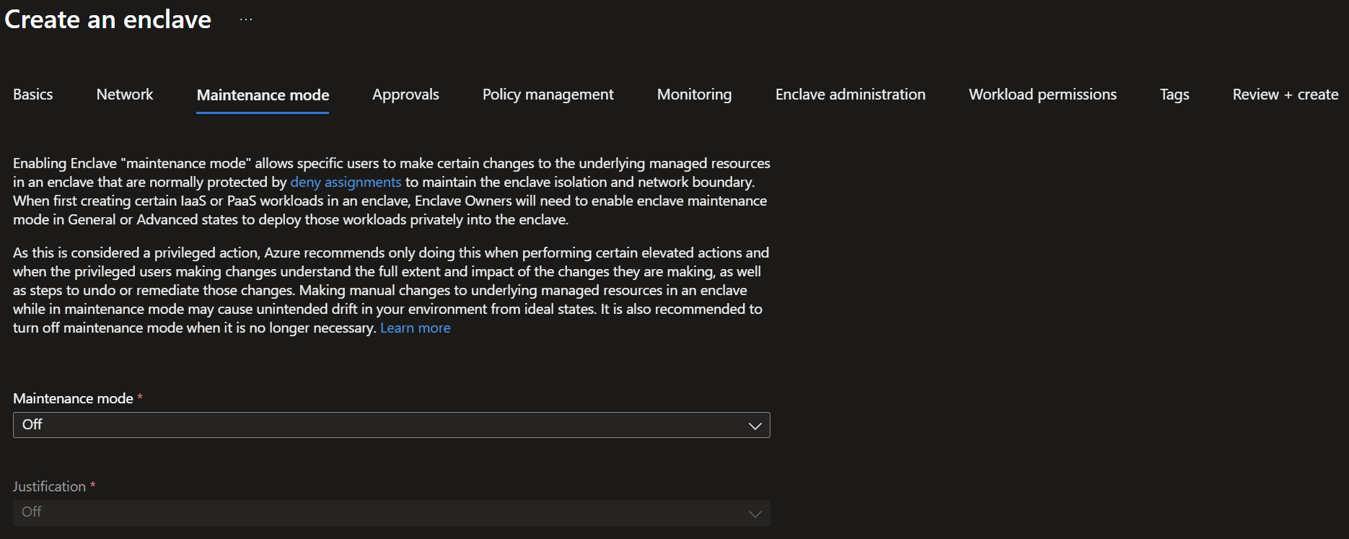Image resolution: width=1349 pixels, height=539 pixels.
Task: Open the more options ellipsis beside the title
Action: tap(246, 19)
